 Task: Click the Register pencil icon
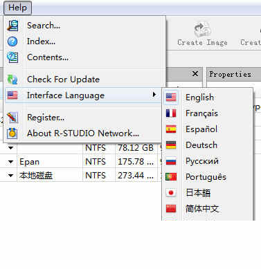point(12,118)
